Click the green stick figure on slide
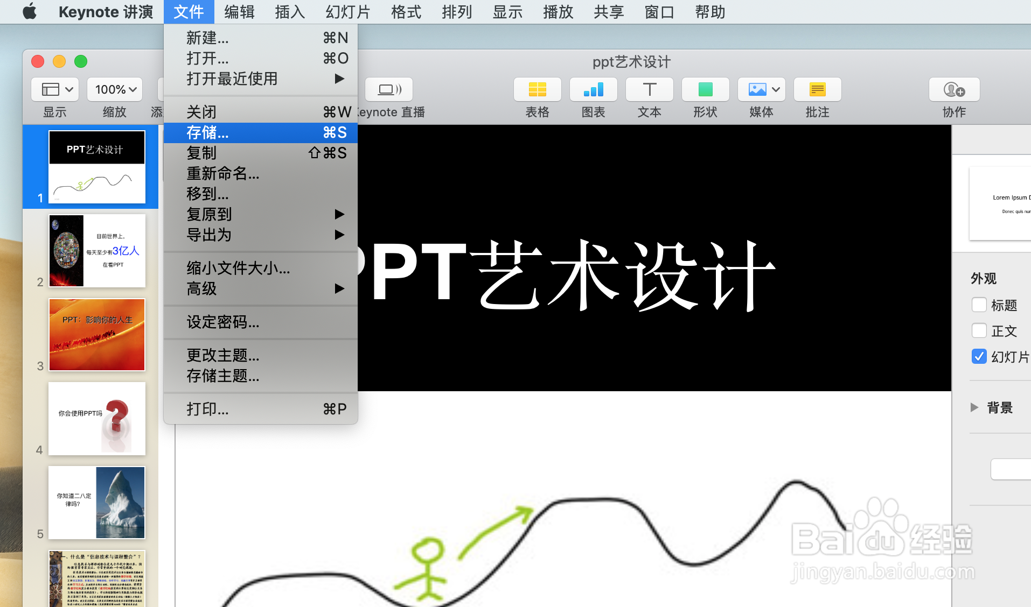Screen dimensions: 1031x607 pos(428,569)
